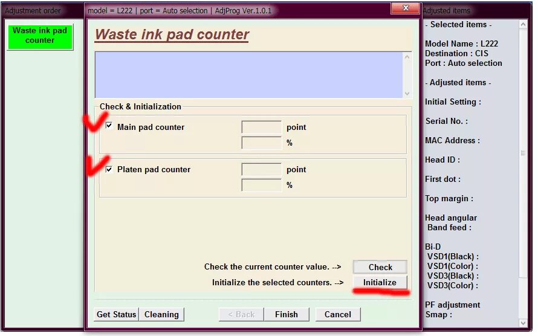Click inside the blue message text area

coord(249,75)
